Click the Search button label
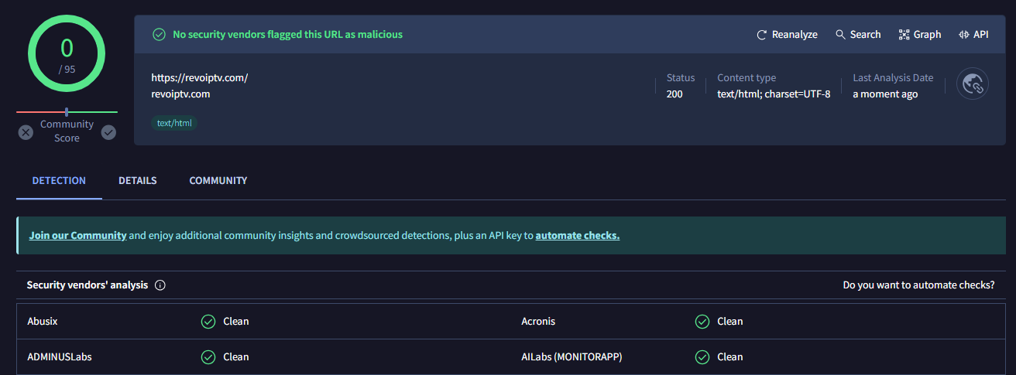 point(865,35)
